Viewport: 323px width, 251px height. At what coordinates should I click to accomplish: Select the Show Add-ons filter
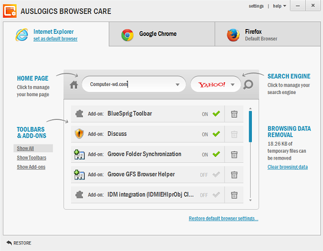click(x=31, y=167)
